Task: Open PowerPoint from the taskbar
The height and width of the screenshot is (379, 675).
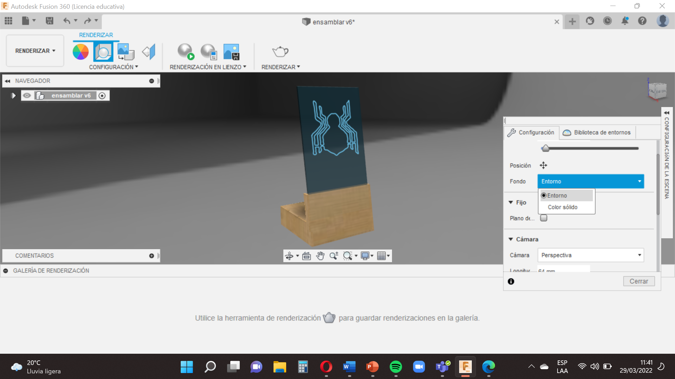Action: (372, 367)
